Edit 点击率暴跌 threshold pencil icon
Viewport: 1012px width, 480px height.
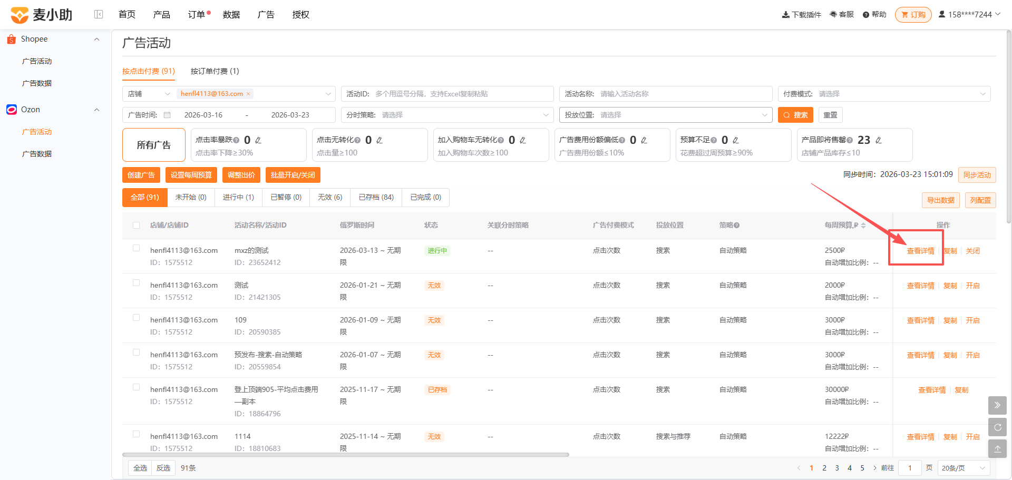[x=258, y=140]
